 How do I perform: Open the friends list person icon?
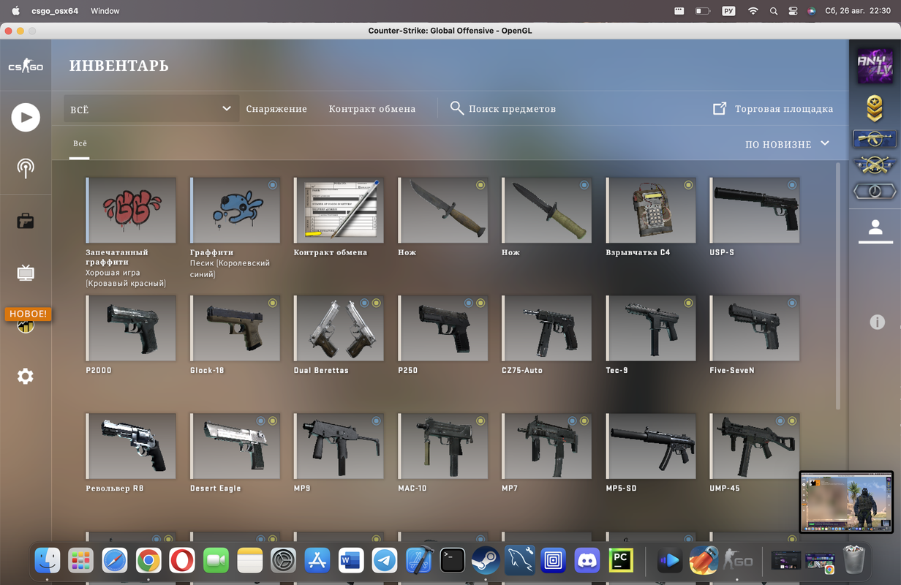coord(875,228)
